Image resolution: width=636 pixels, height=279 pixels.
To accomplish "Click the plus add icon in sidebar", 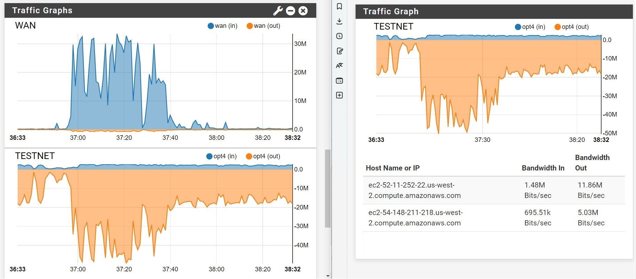I will pyautogui.click(x=340, y=95).
